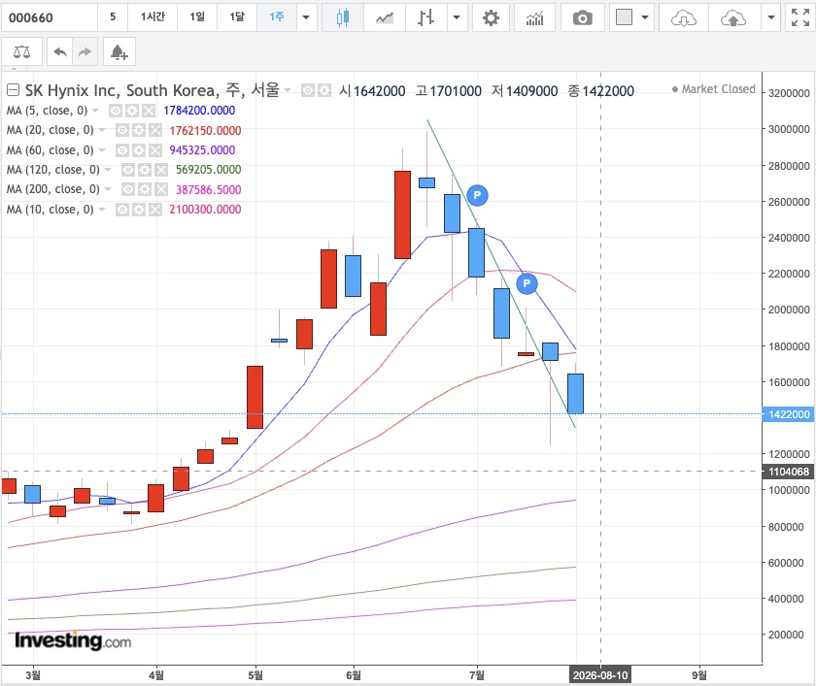This screenshot has height=686, width=816.
Task: Select candlestick chart type icon
Action: tap(342, 17)
